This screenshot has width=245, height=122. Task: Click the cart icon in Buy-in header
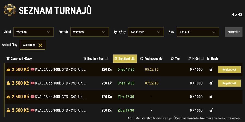pyautogui.click(x=85, y=59)
